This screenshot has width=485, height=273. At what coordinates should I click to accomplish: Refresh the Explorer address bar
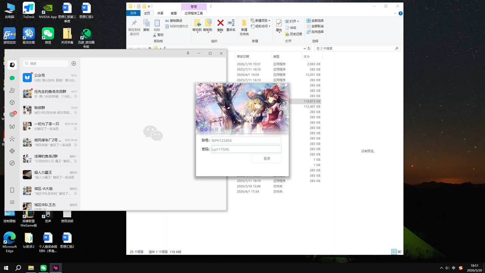(x=309, y=49)
